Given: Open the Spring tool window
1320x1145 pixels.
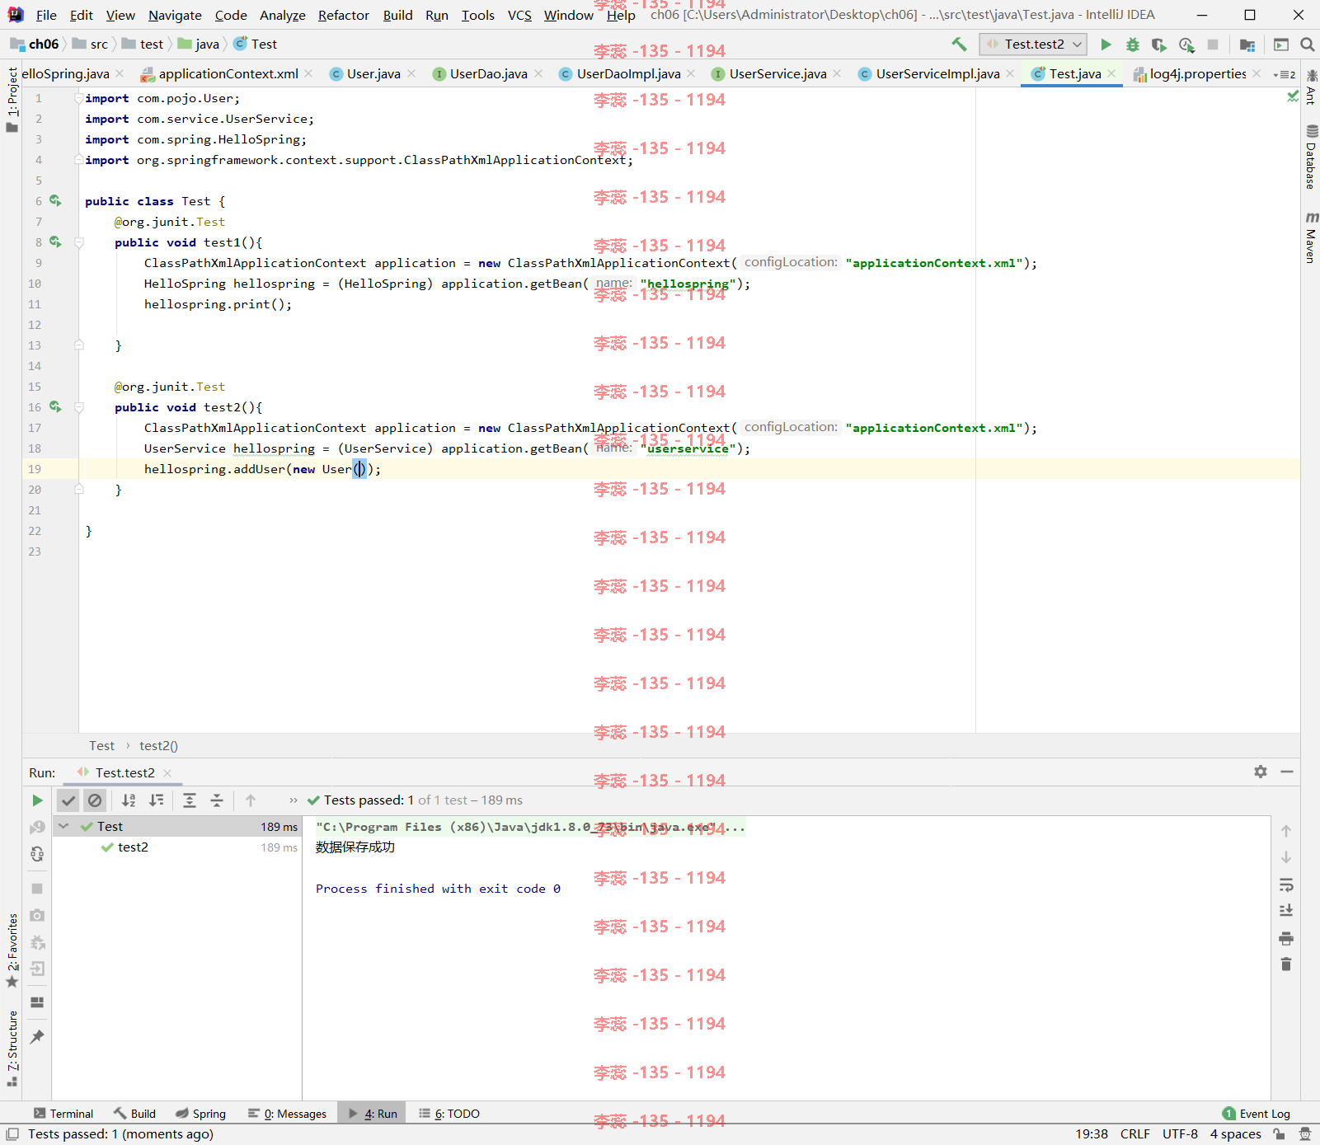Looking at the screenshot, I should (x=200, y=1114).
